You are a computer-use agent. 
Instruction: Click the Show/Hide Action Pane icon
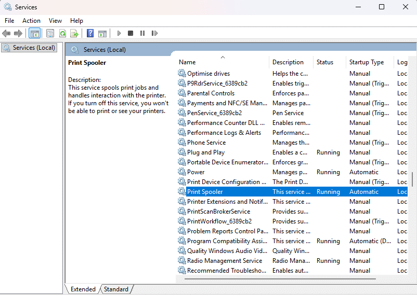(x=102, y=33)
